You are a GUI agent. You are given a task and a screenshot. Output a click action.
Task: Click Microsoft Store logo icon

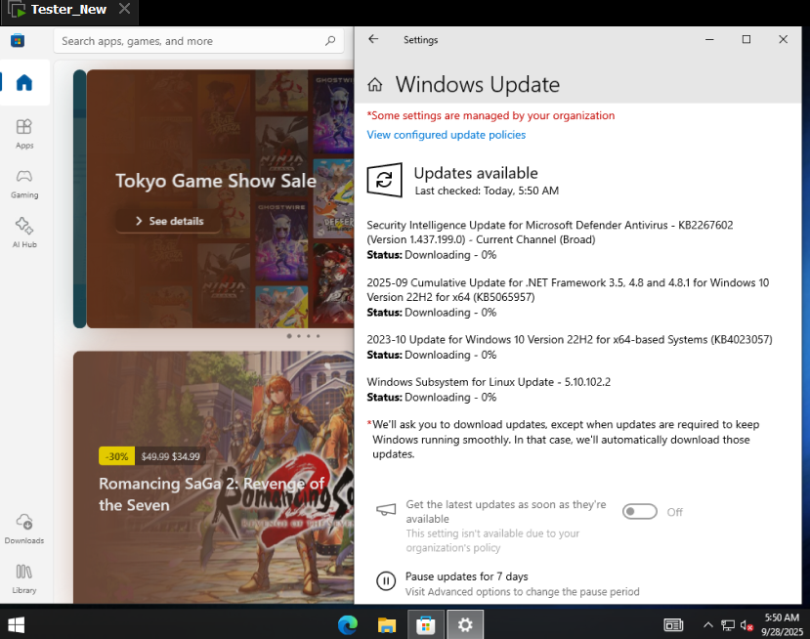coord(18,40)
